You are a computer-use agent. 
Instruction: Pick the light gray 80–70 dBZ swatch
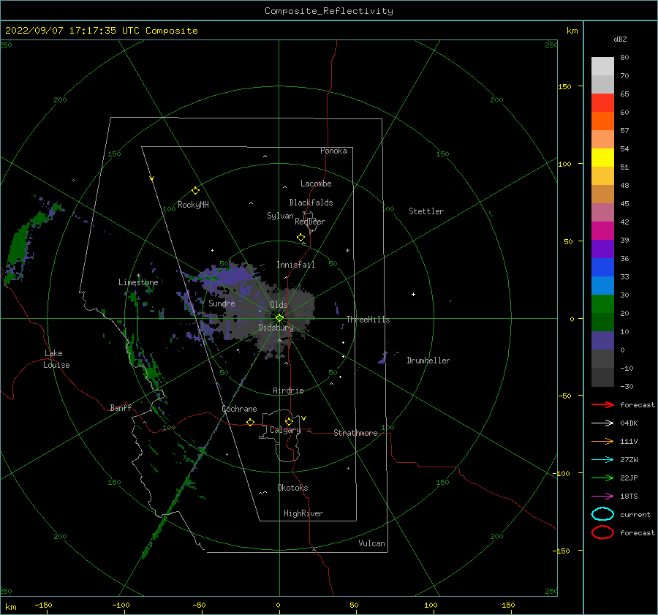[x=602, y=67]
